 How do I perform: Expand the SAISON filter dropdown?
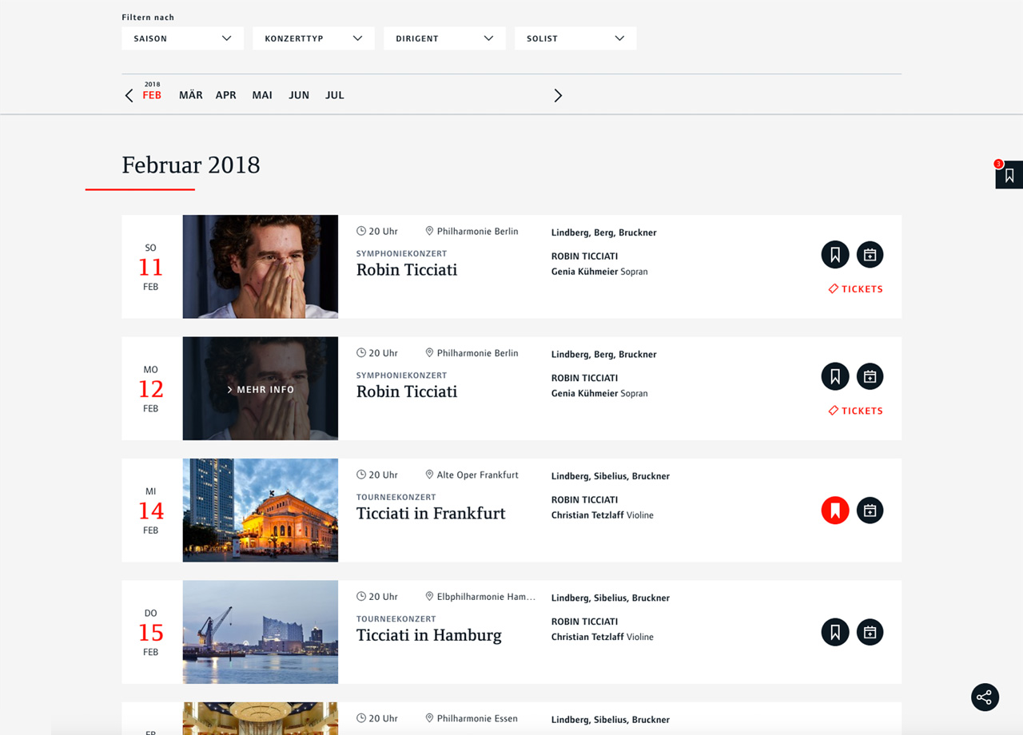click(182, 38)
